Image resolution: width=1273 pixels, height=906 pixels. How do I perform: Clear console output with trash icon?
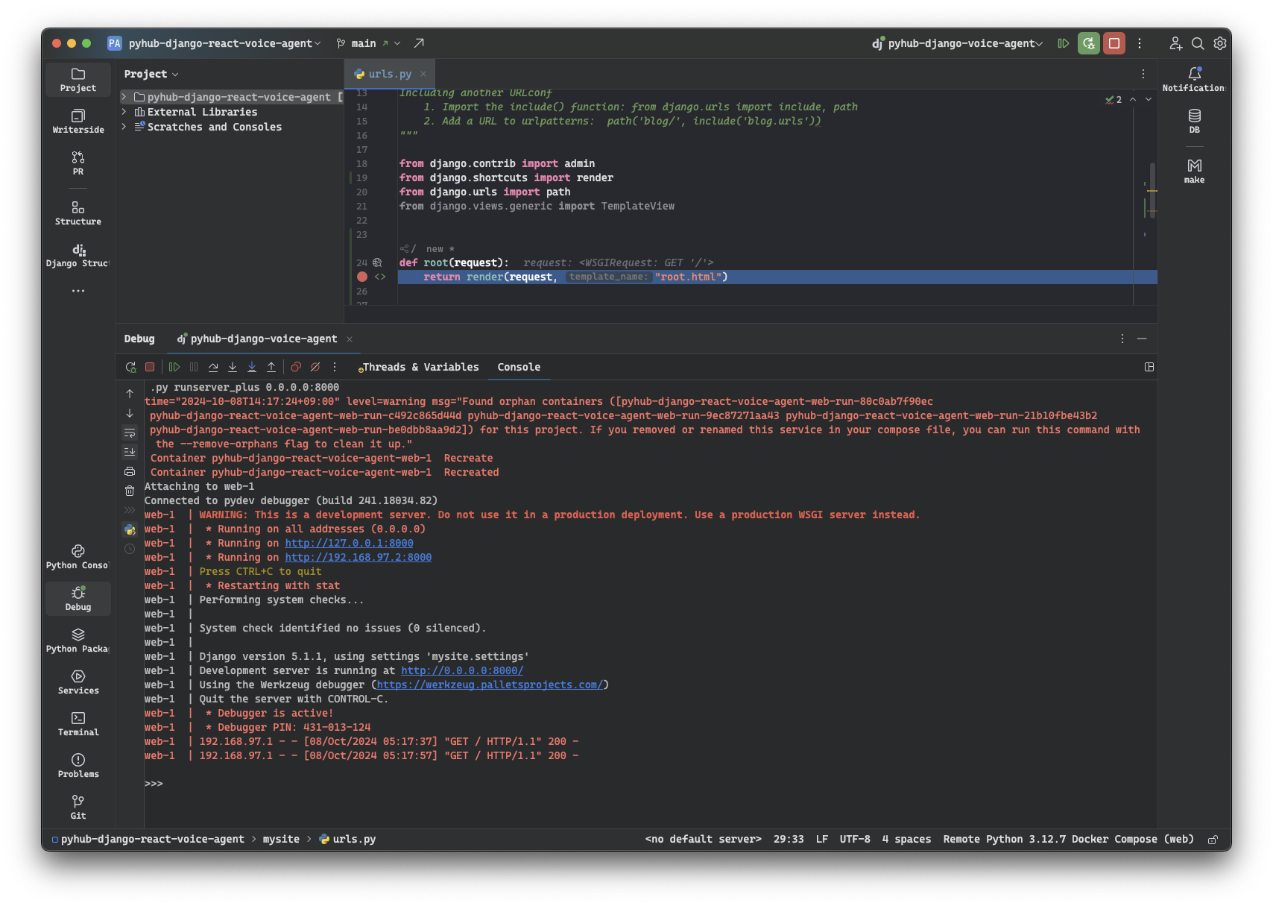tap(130, 491)
